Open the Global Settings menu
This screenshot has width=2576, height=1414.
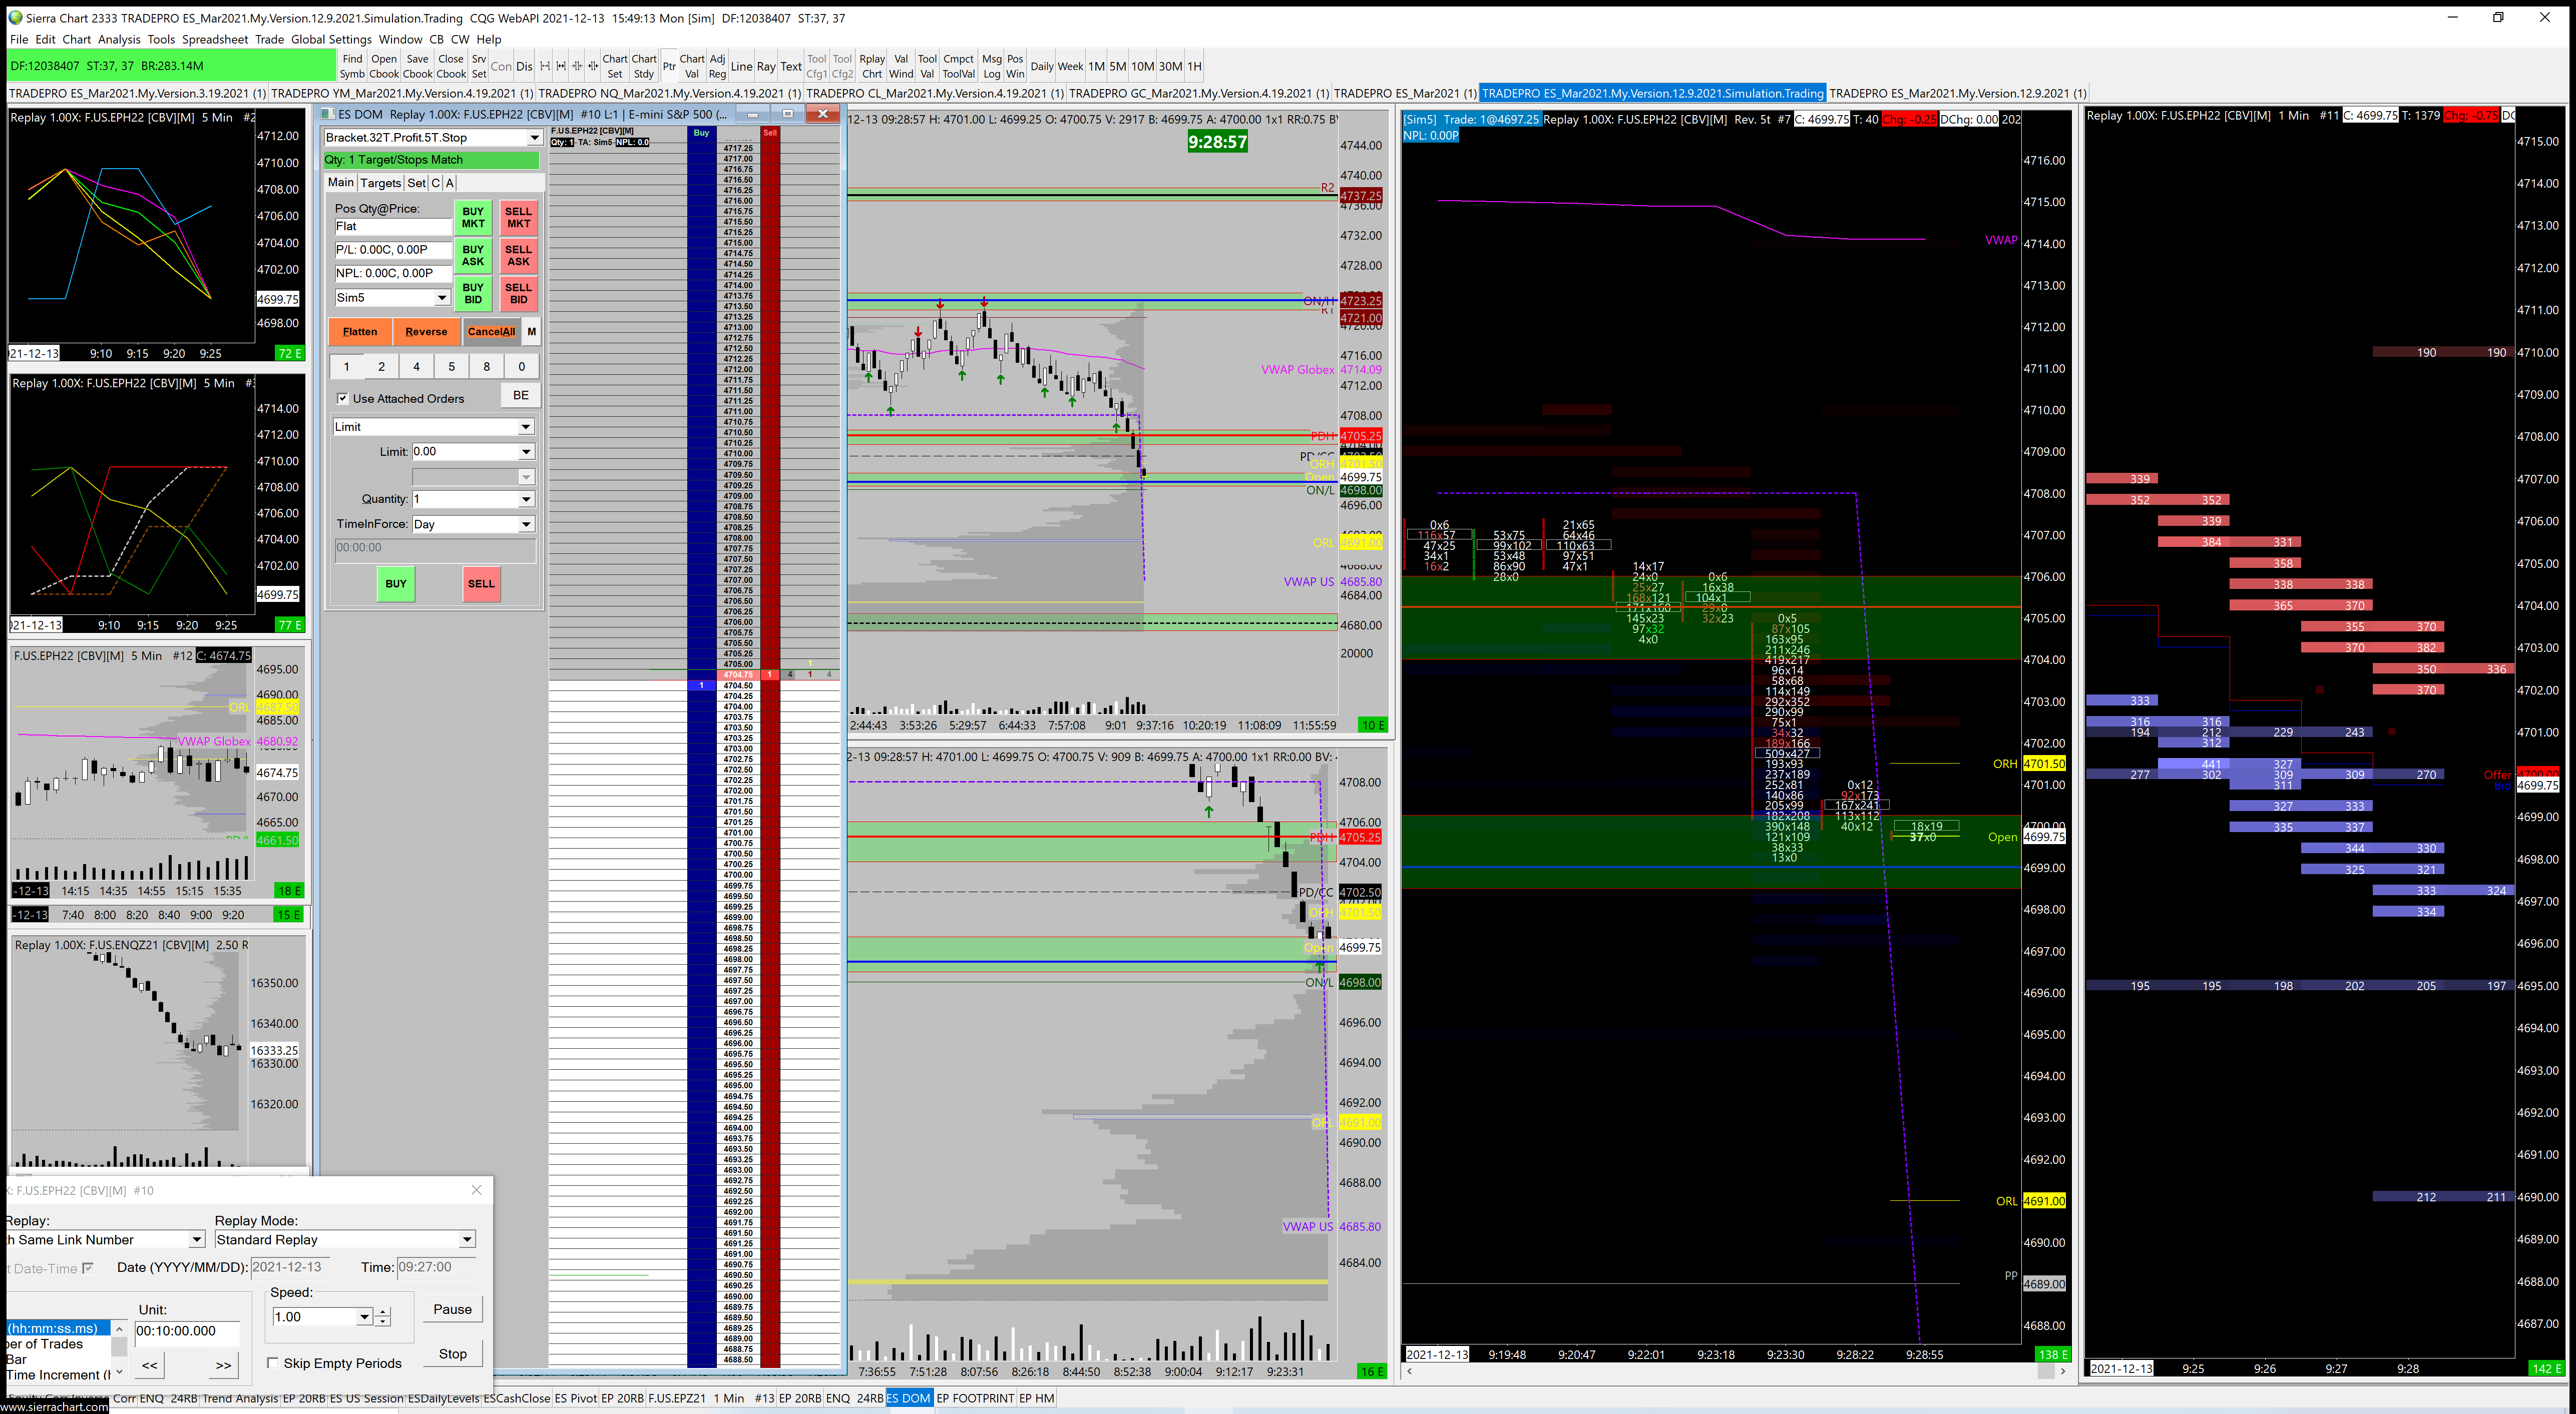click(x=331, y=39)
